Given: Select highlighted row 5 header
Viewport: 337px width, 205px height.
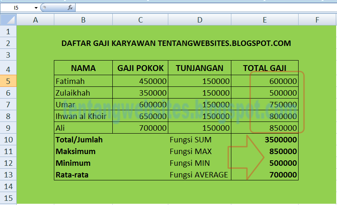Looking at the screenshot, I should [x=8, y=81].
